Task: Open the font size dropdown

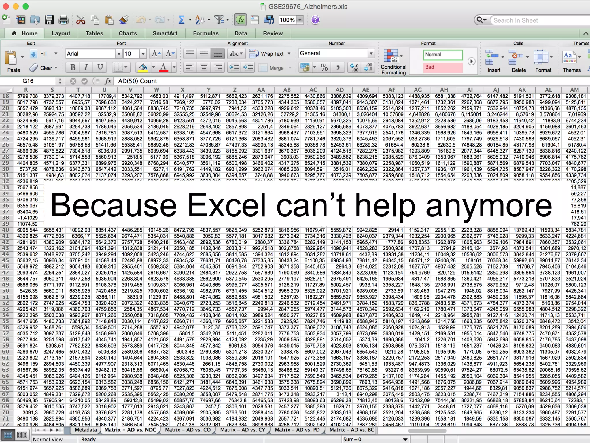Action: pyautogui.click(x=143, y=54)
